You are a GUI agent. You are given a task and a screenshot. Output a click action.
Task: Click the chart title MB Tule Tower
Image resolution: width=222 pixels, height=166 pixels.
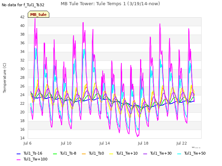[x=110, y=4]
